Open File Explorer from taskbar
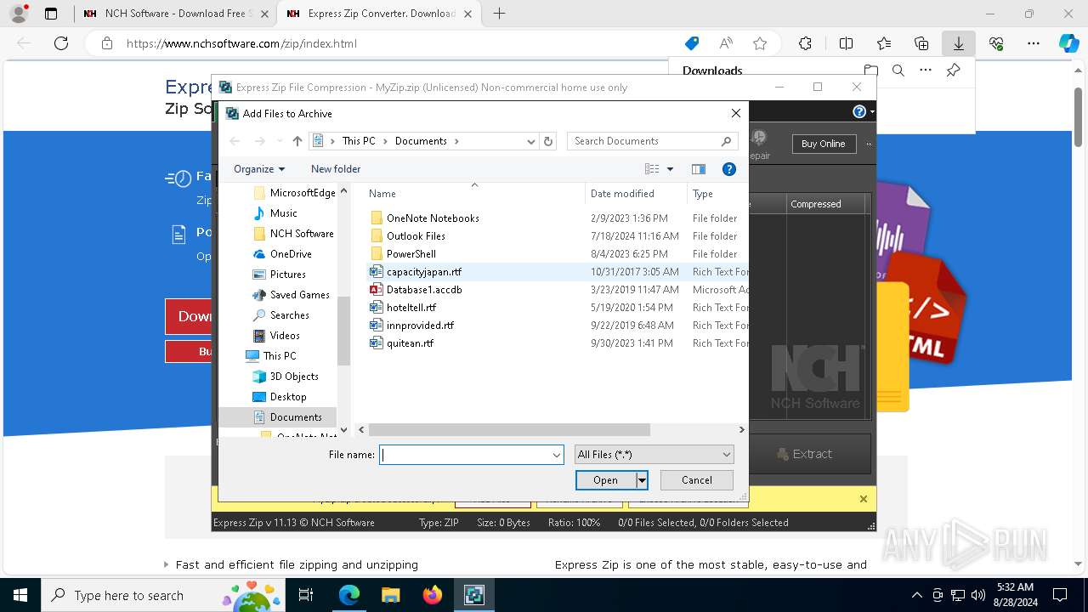The height and width of the screenshot is (612, 1088). click(390, 595)
